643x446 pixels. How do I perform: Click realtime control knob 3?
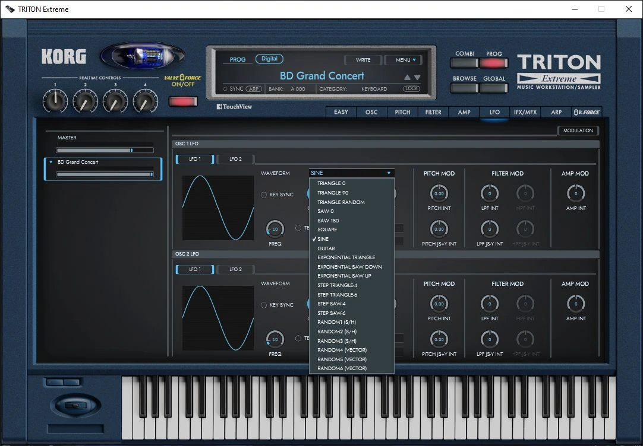coord(115,101)
